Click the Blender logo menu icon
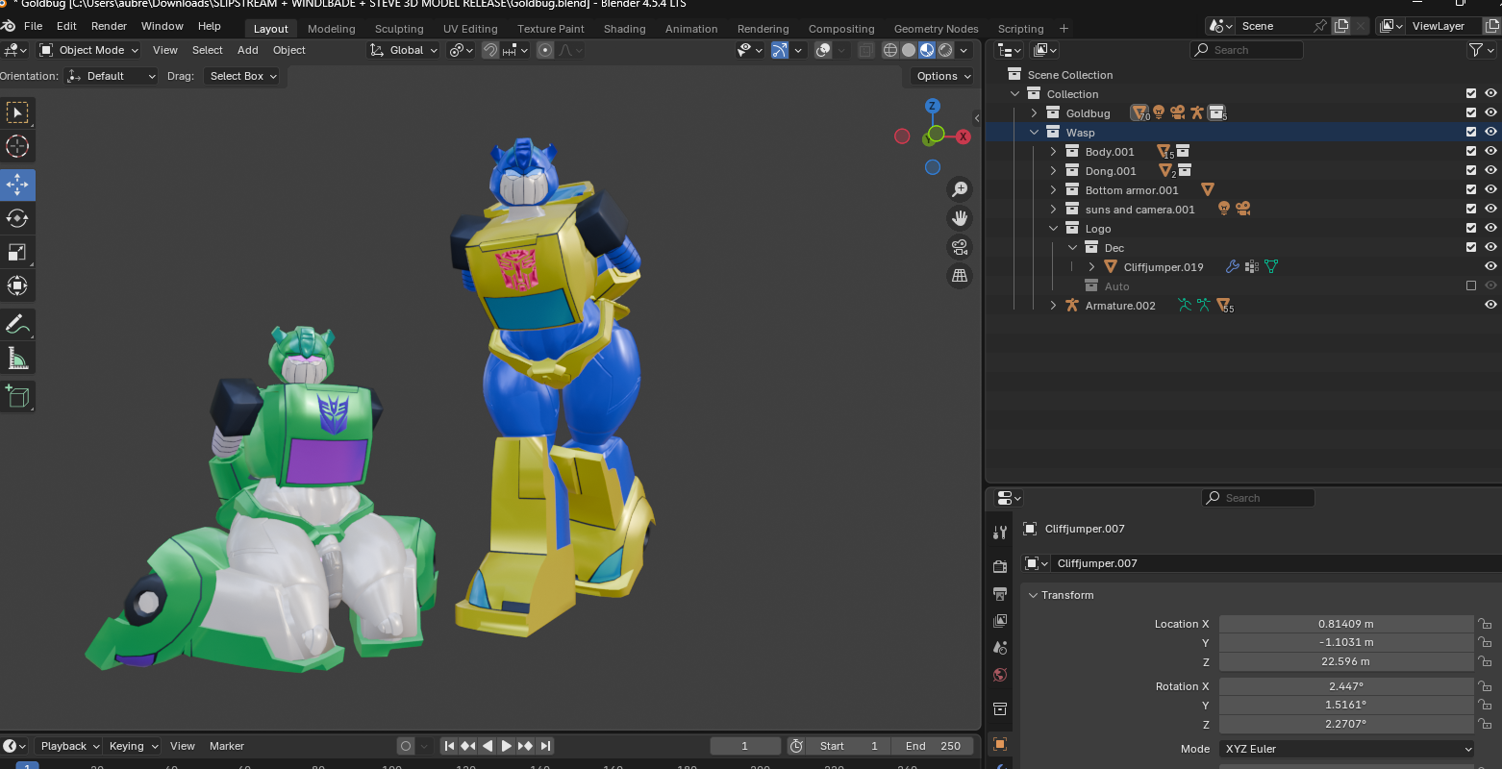This screenshot has width=1502, height=769. (9, 26)
